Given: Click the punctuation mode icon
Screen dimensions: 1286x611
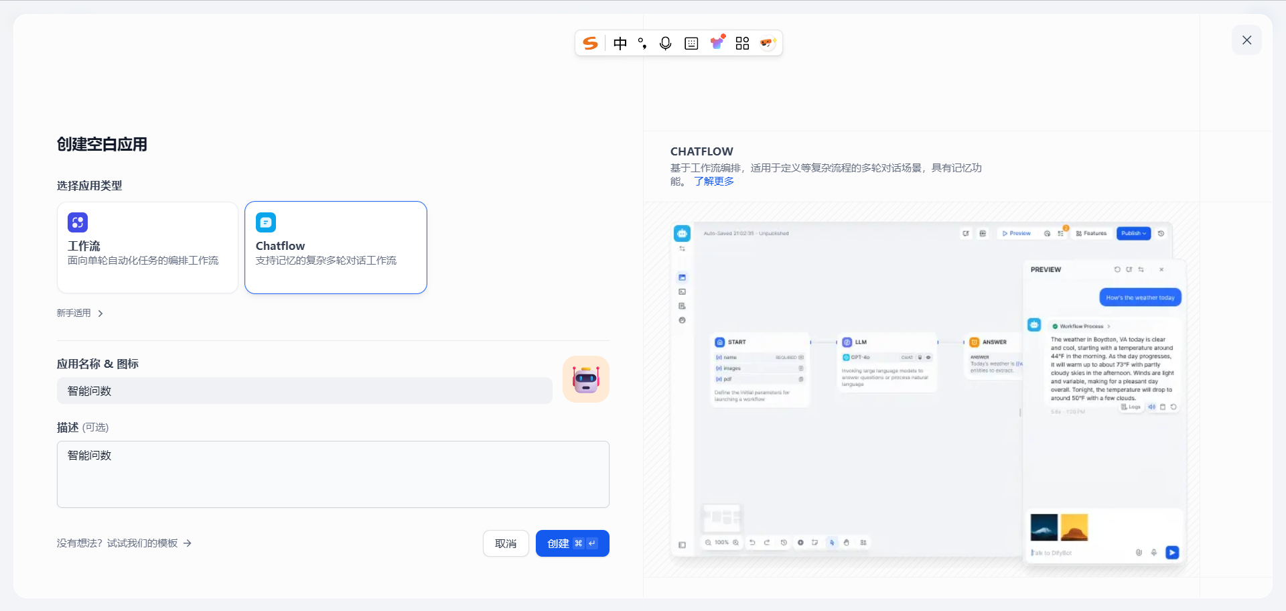Looking at the screenshot, I should (x=642, y=44).
